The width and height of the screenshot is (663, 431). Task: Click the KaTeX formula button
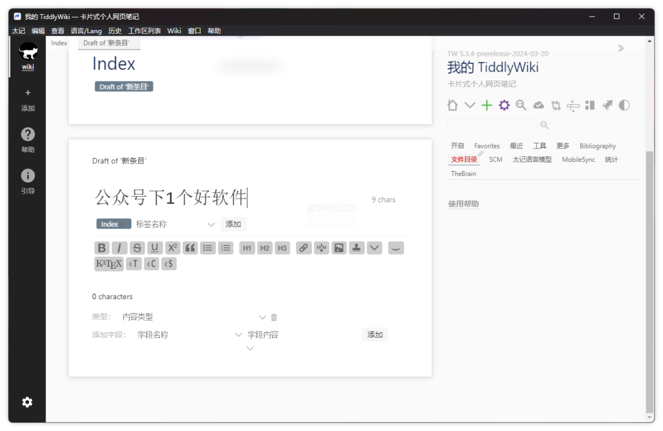pyautogui.click(x=109, y=264)
